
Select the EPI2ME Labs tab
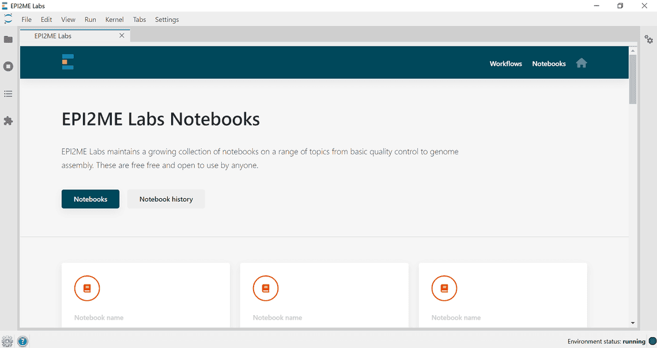(53, 36)
